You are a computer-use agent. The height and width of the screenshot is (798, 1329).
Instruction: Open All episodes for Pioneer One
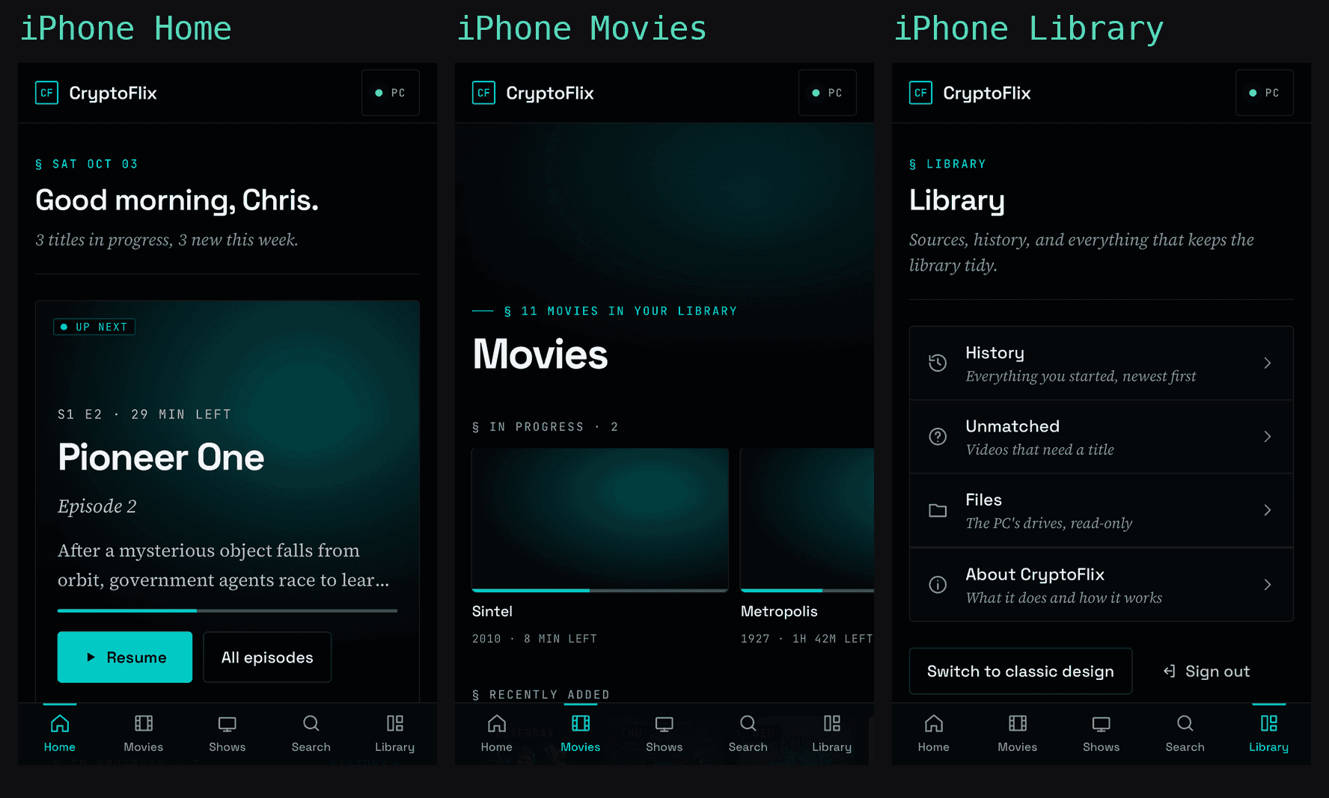tap(267, 657)
